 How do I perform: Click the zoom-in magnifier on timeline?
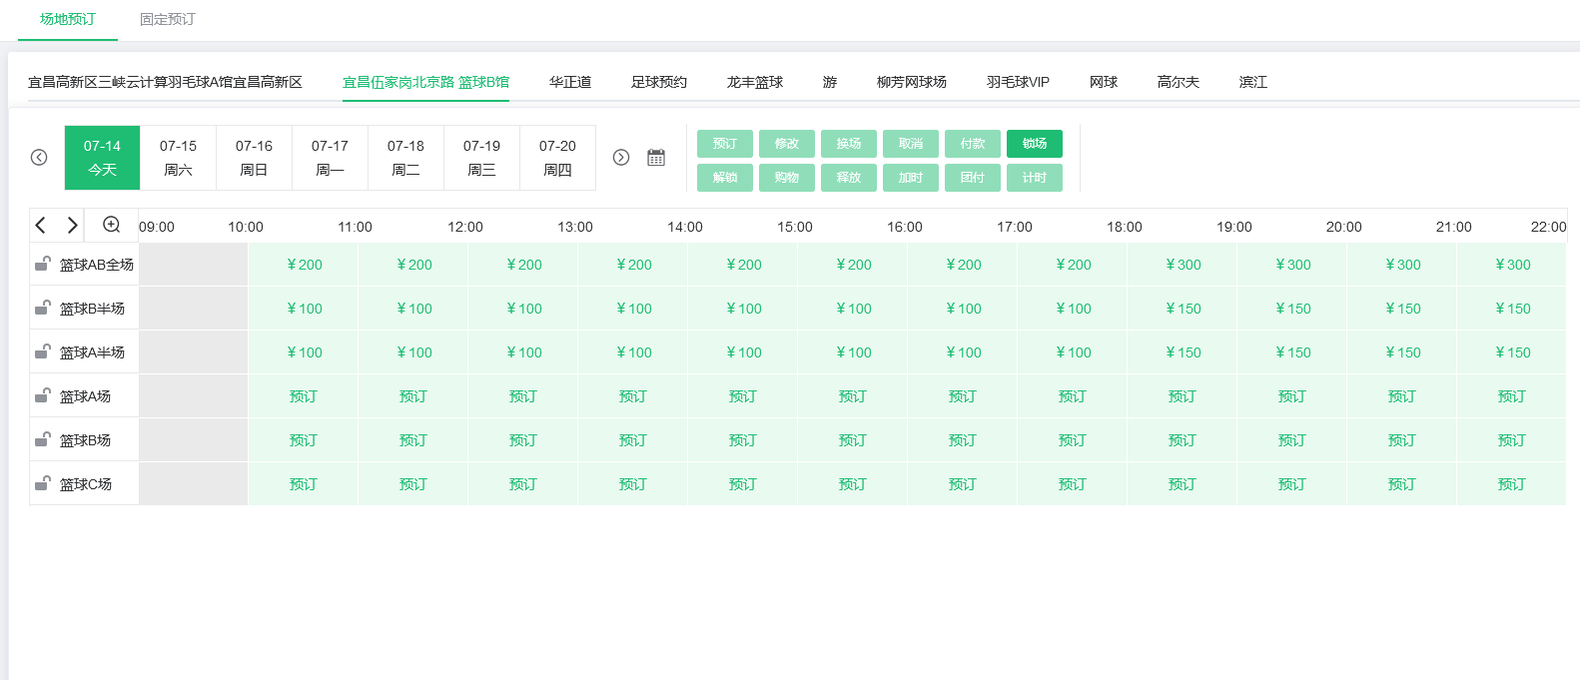pos(112,226)
